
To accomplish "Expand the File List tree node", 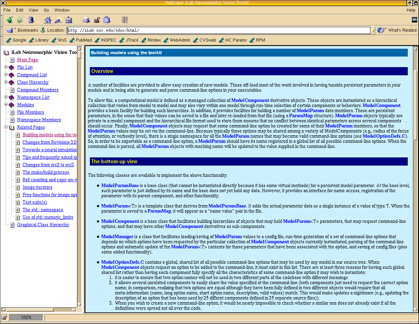I will pyautogui.click(x=6, y=67).
